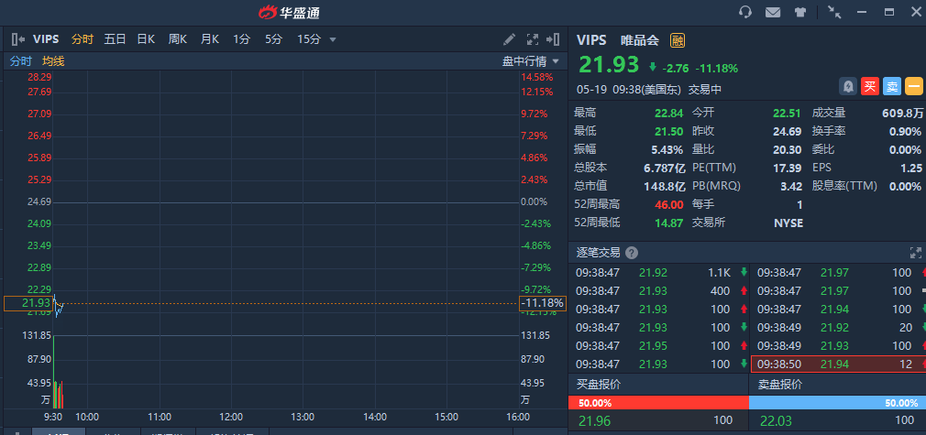Screen dimensions: 926x435
Task: Click the orange 融 margin badge
Action: coord(678,40)
